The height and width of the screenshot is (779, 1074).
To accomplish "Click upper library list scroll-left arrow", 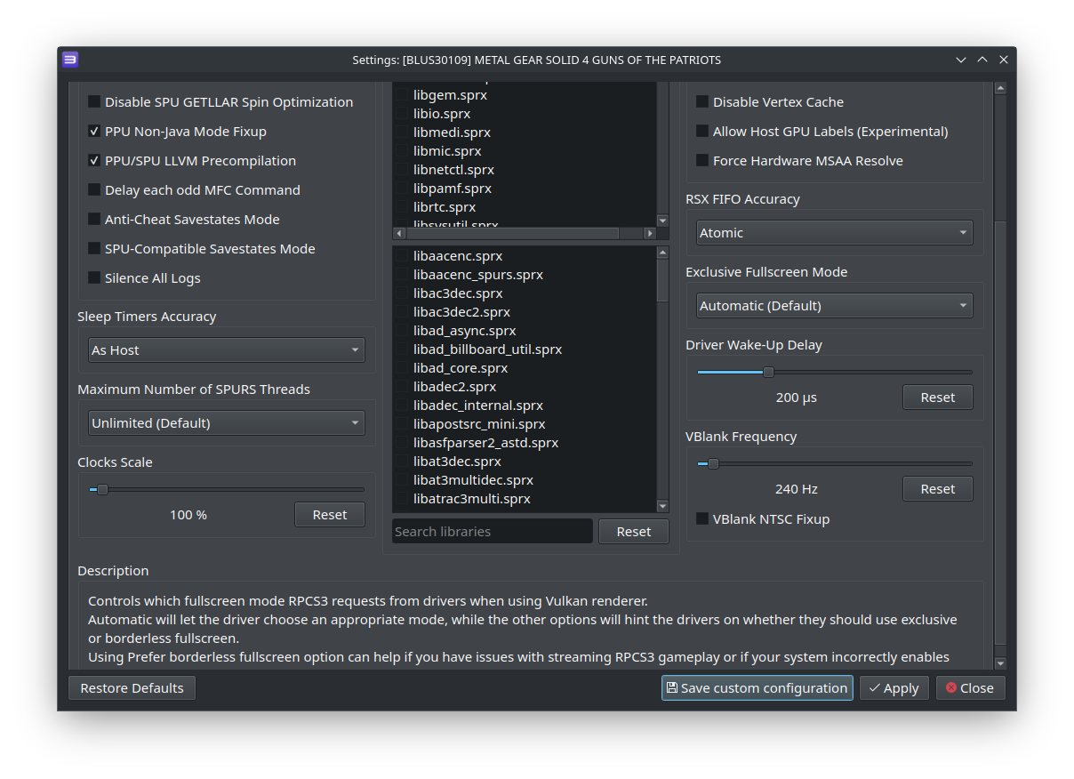I will pos(399,234).
